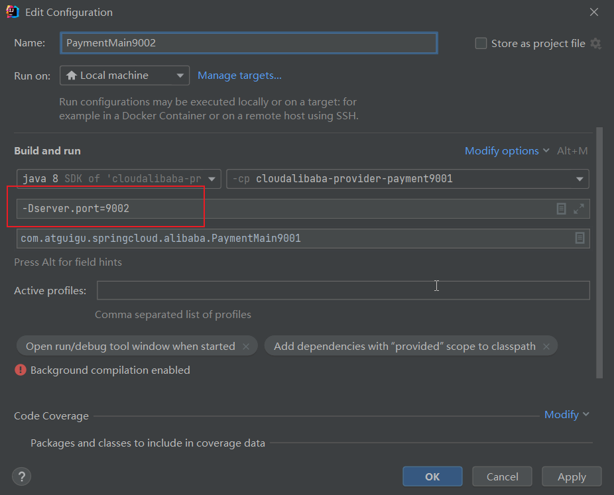Viewport: 614px width, 495px height.
Task: Enable Store as project file checkbox
Action: [x=481, y=44]
